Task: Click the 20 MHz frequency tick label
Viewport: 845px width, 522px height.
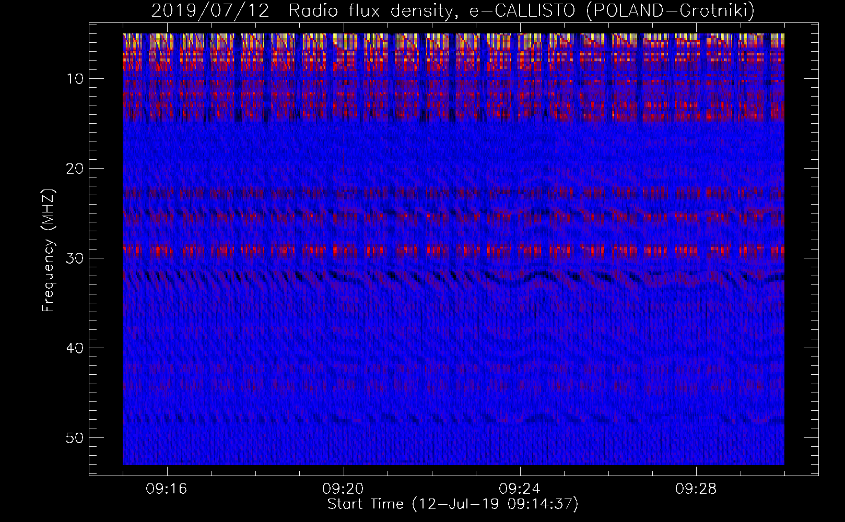Action: click(75, 169)
